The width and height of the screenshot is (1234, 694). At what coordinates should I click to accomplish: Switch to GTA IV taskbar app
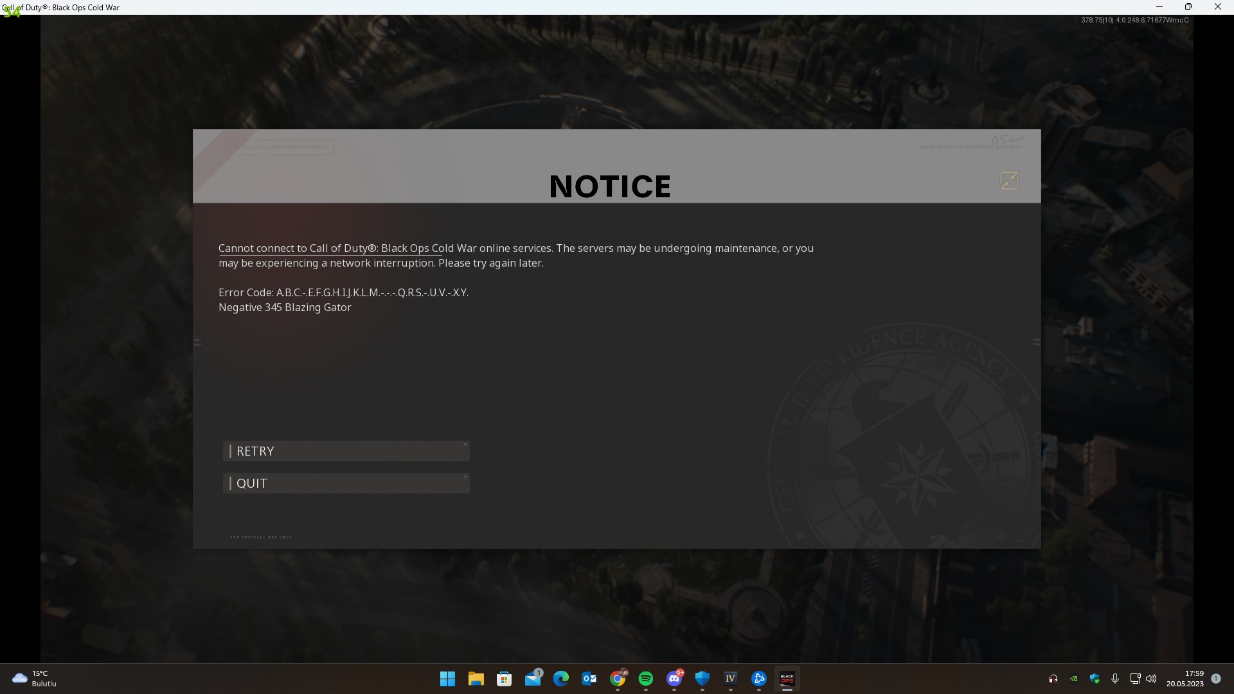pyautogui.click(x=731, y=679)
